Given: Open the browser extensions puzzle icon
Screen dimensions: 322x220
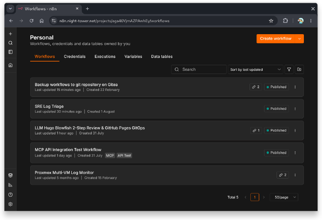Looking at the screenshot, I should [x=285, y=21].
